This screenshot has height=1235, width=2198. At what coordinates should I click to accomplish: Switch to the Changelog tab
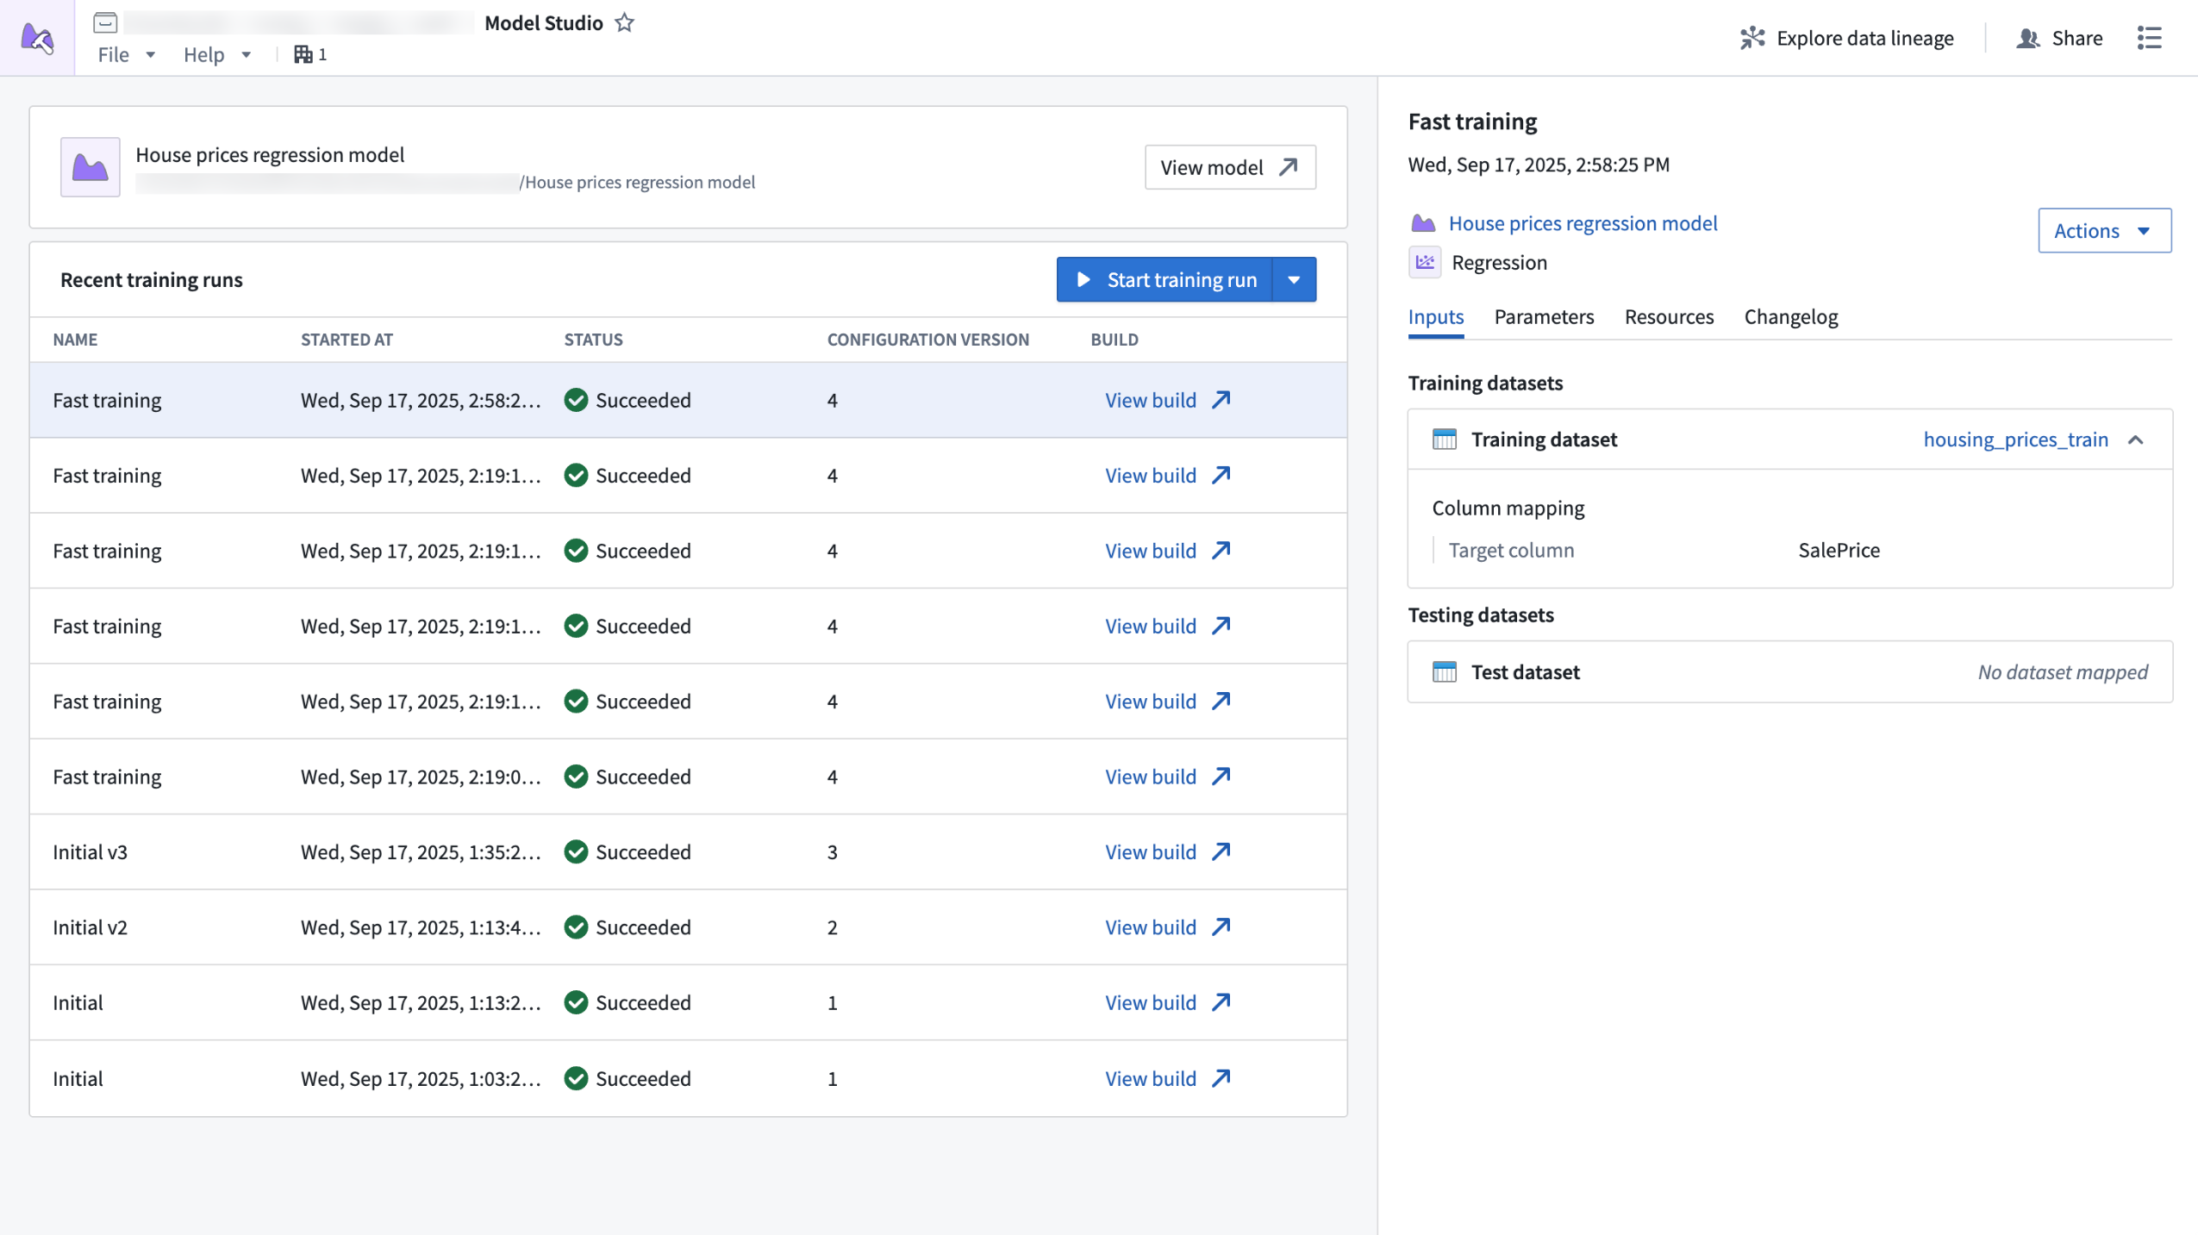[x=1790, y=316]
